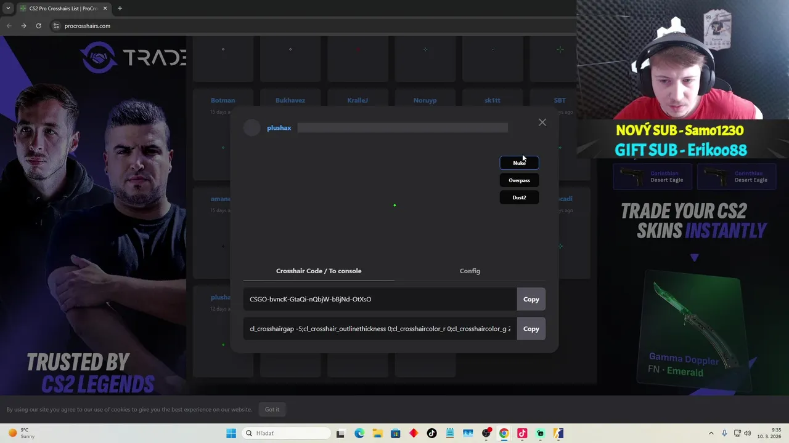Screen dimensions: 789x443
Task: Accept cookies with Got it button
Action: point(272,409)
